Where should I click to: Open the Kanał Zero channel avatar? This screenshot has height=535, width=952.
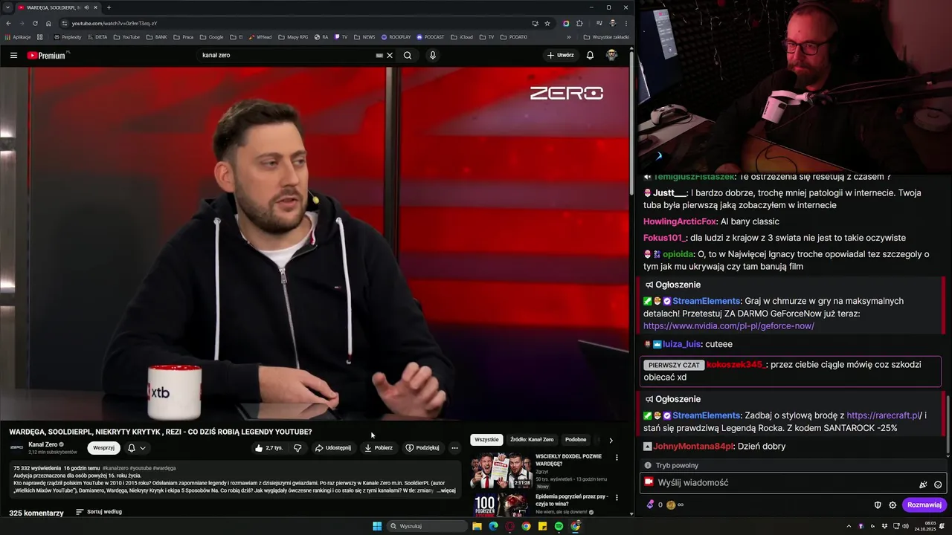point(16,447)
